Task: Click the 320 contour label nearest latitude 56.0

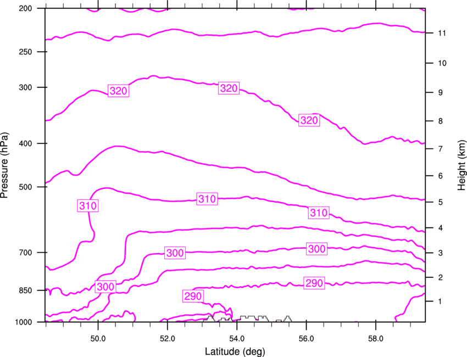Action: coord(309,120)
